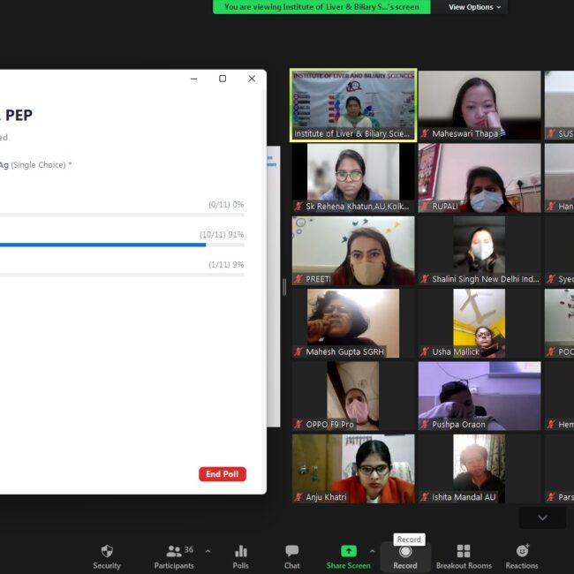Select Maheswari Thapa's video tile
574x574 pixels.
click(479, 105)
